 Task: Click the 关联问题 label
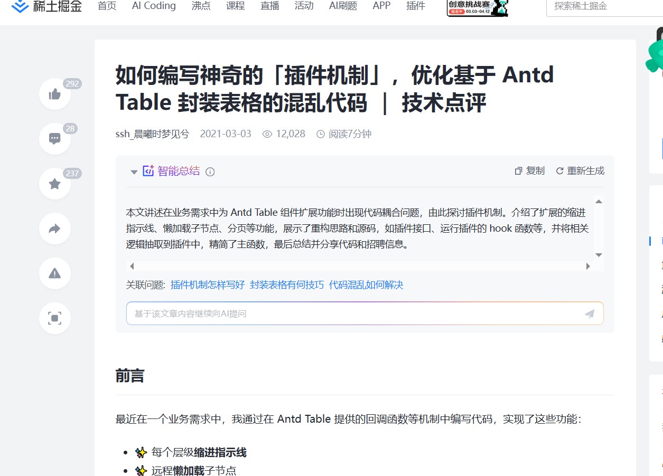[146, 285]
